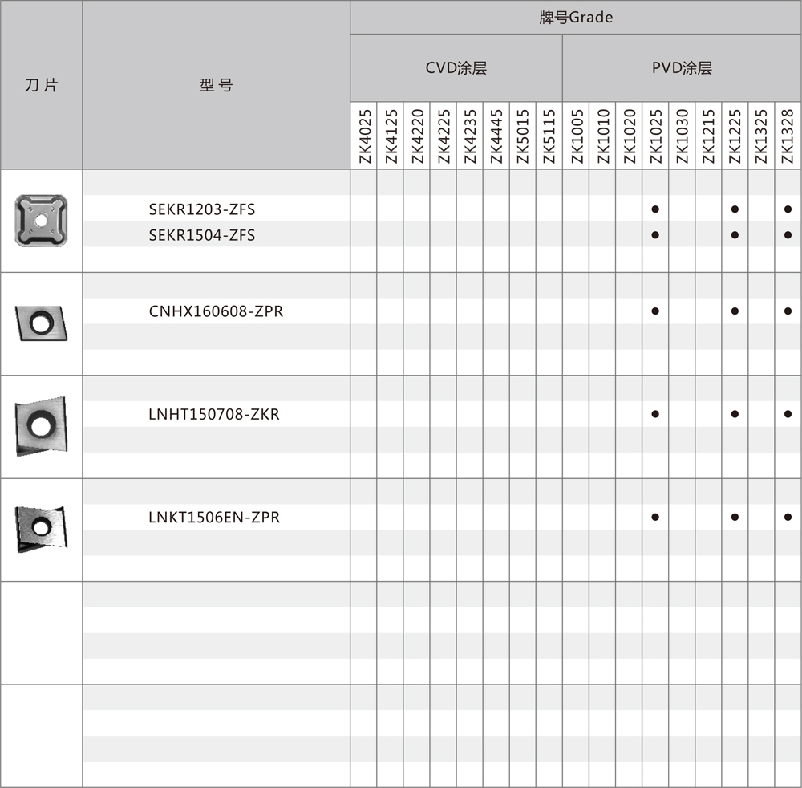Click the CVD涂层 group header
The image size is (802, 788).
coord(456,68)
